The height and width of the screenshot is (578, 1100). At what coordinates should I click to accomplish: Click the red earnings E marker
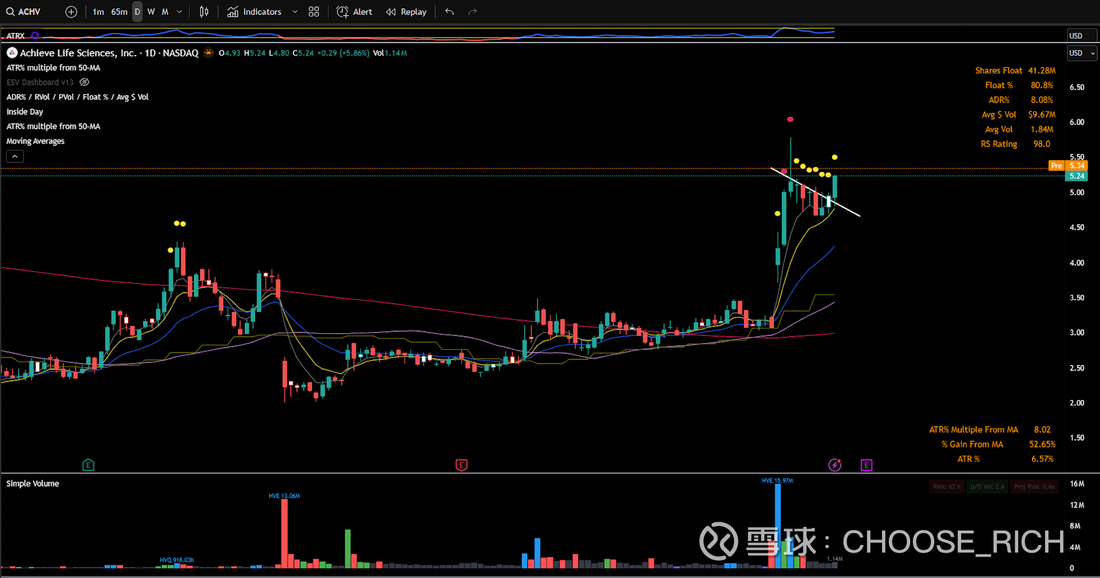click(461, 465)
